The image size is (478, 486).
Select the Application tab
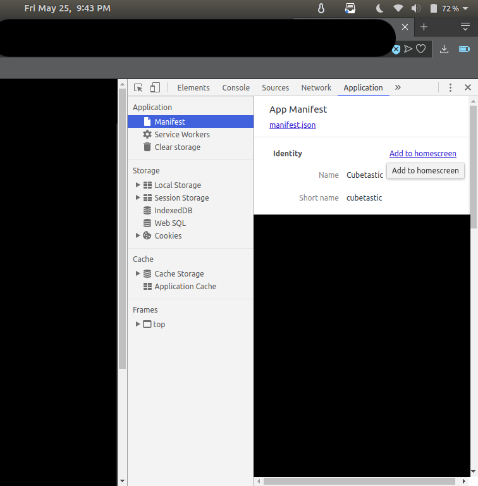pyautogui.click(x=363, y=88)
